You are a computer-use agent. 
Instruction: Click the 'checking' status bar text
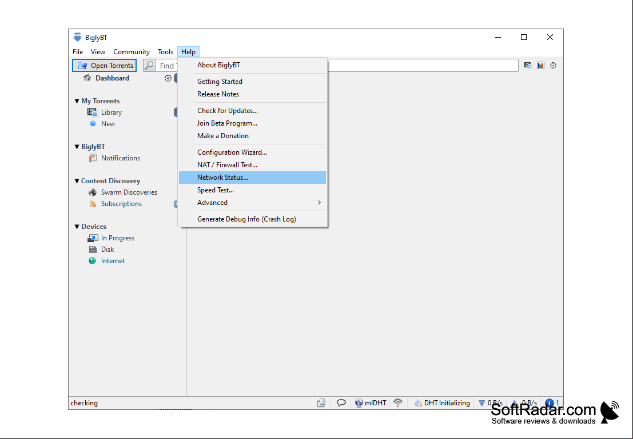[x=84, y=402]
